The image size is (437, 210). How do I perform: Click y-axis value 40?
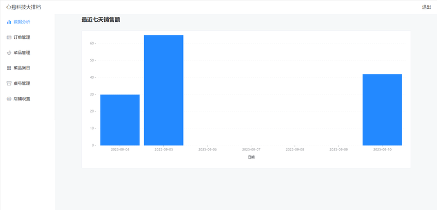pos(91,78)
